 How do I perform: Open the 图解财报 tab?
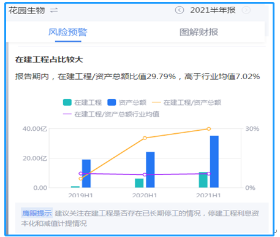click(199, 32)
